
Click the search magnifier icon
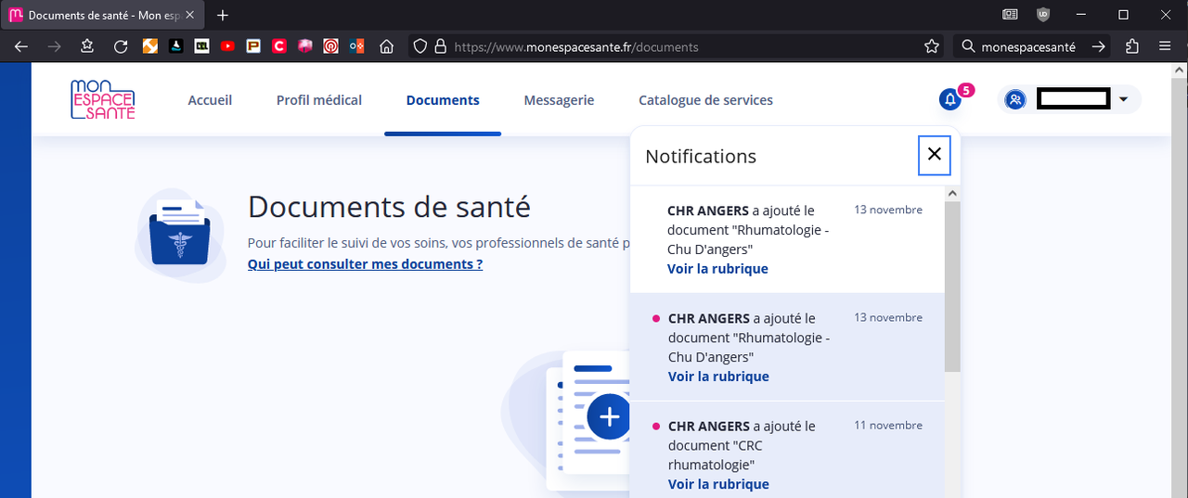pyautogui.click(x=968, y=46)
